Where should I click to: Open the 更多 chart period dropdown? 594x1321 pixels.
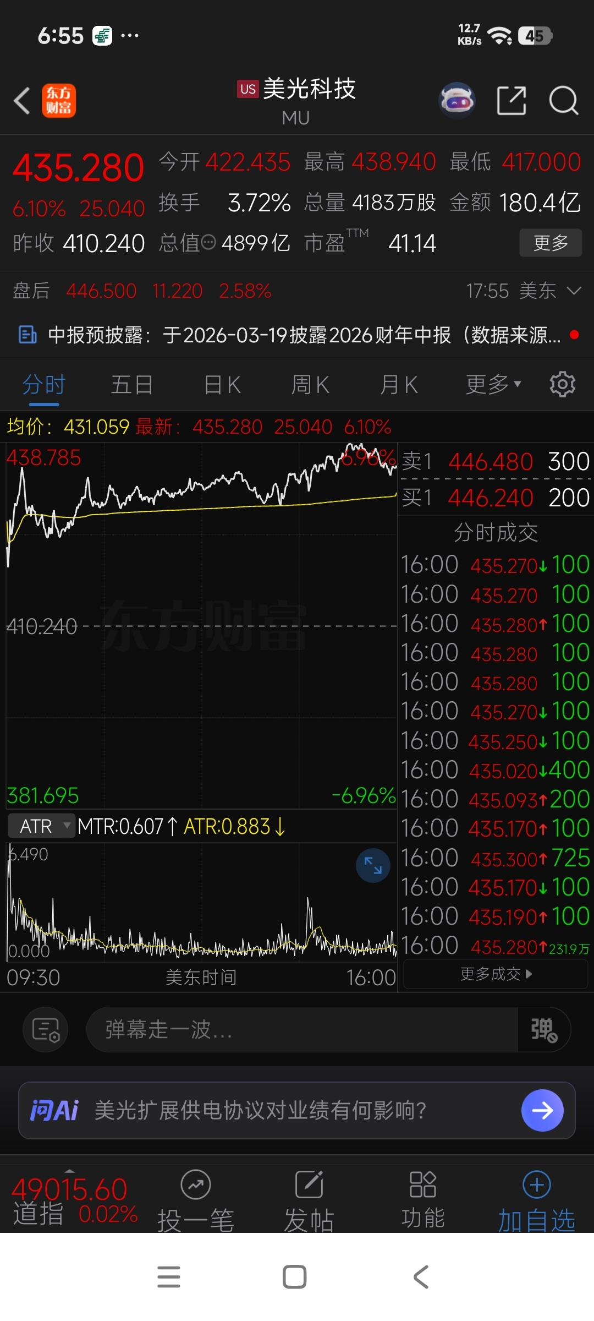click(493, 384)
